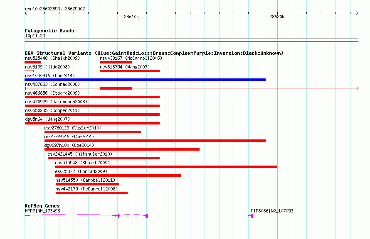
Task: Click the MIR8086|NR_107053 gene label
Action: (x=272, y=211)
